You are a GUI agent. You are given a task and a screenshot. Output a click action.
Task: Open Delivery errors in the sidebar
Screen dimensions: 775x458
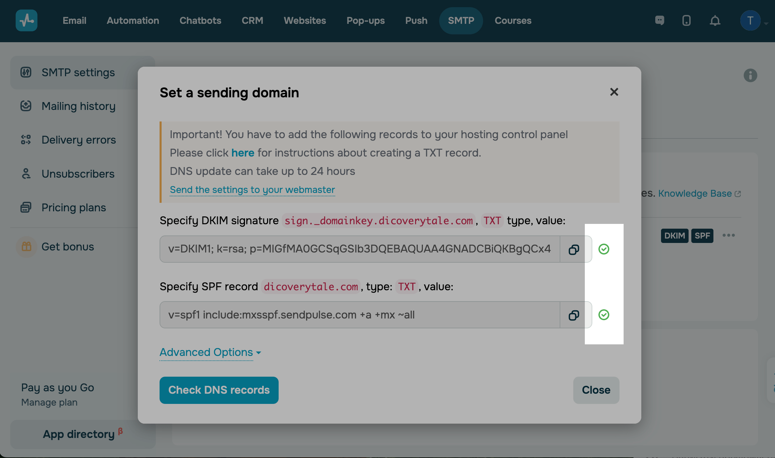tap(79, 140)
